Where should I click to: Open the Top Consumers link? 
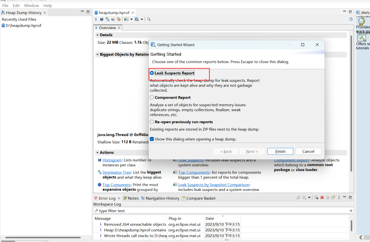[116, 185]
